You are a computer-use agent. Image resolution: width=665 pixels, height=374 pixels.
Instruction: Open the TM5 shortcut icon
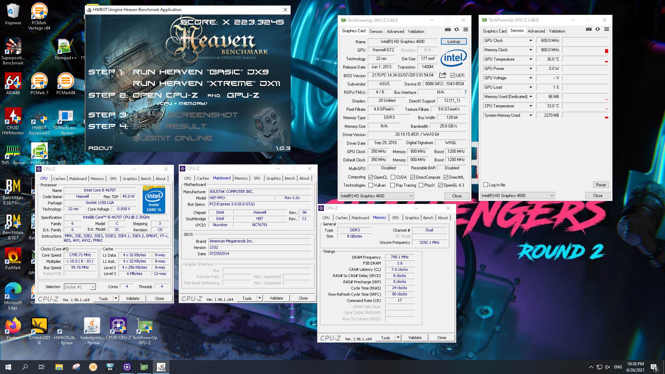point(13,154)
